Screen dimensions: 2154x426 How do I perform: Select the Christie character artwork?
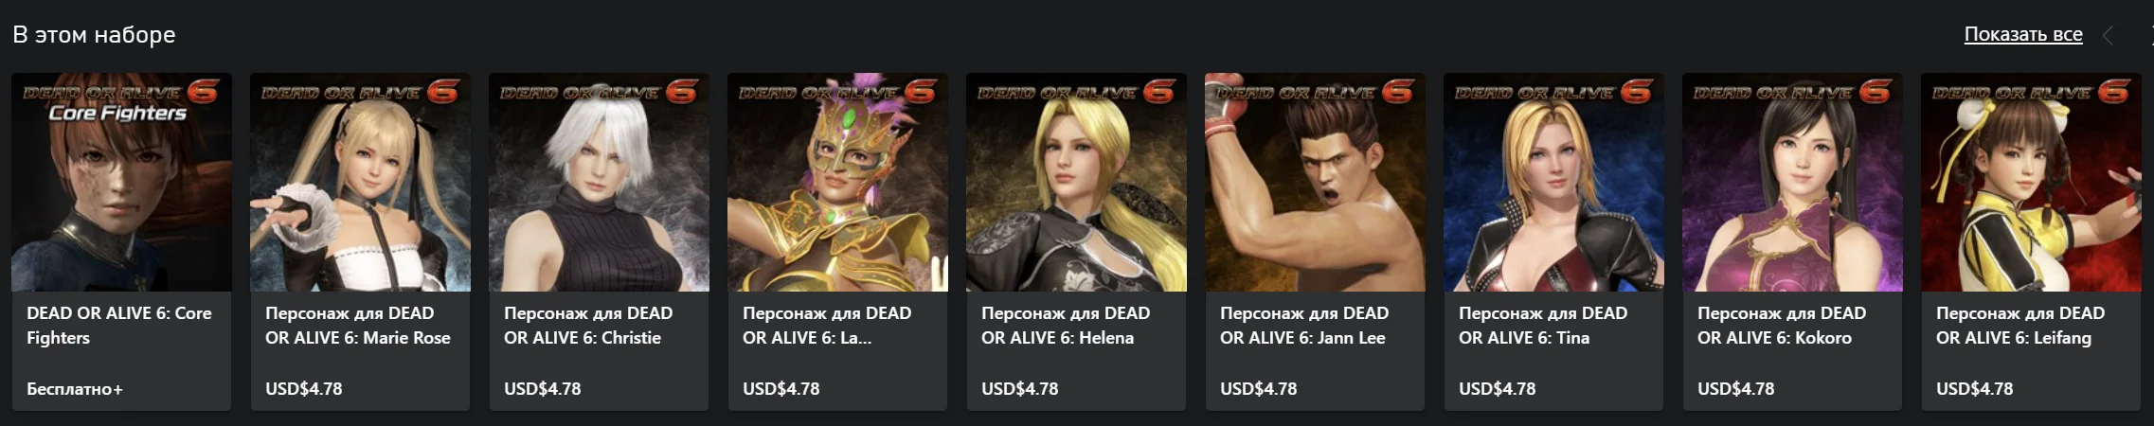(599, 182)
